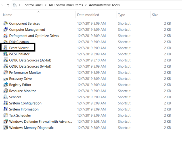
Task: Select the Recovery Drive icon
Action: click(x=6, y=79)
